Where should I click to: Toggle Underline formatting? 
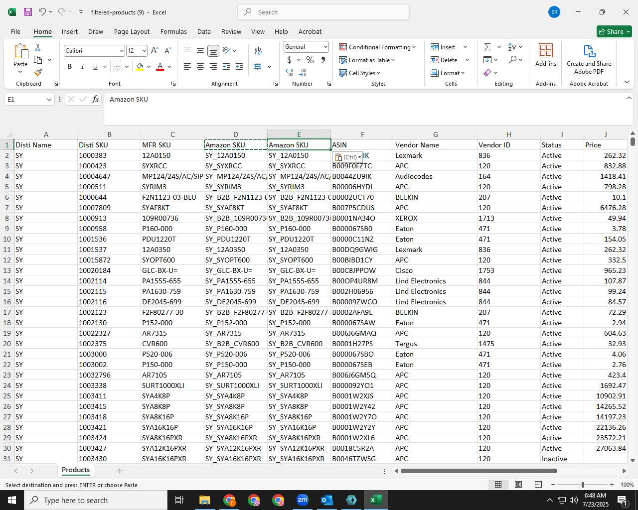tap(95, 66)
